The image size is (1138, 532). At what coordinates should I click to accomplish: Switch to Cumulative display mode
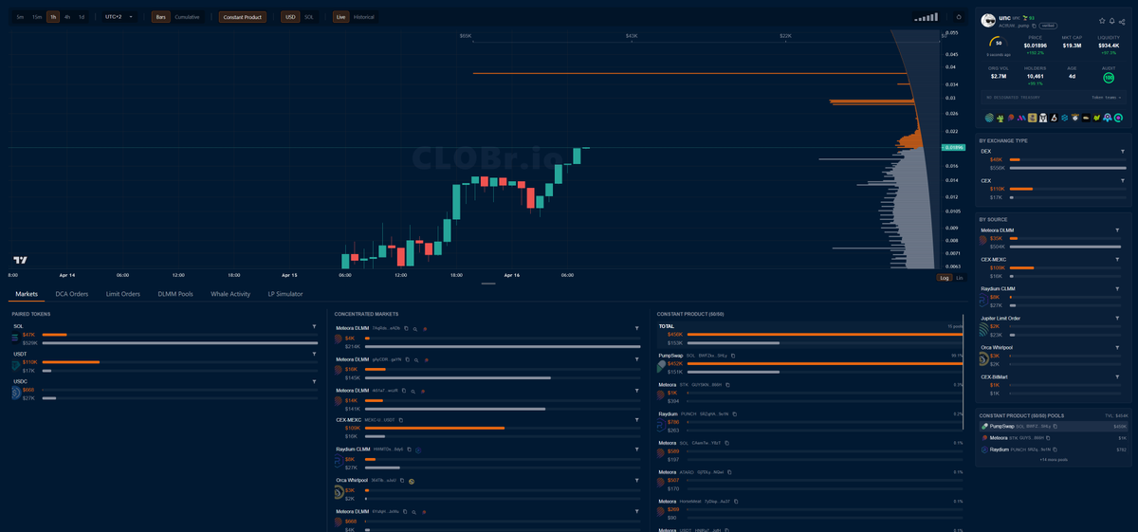click(187, 17)
